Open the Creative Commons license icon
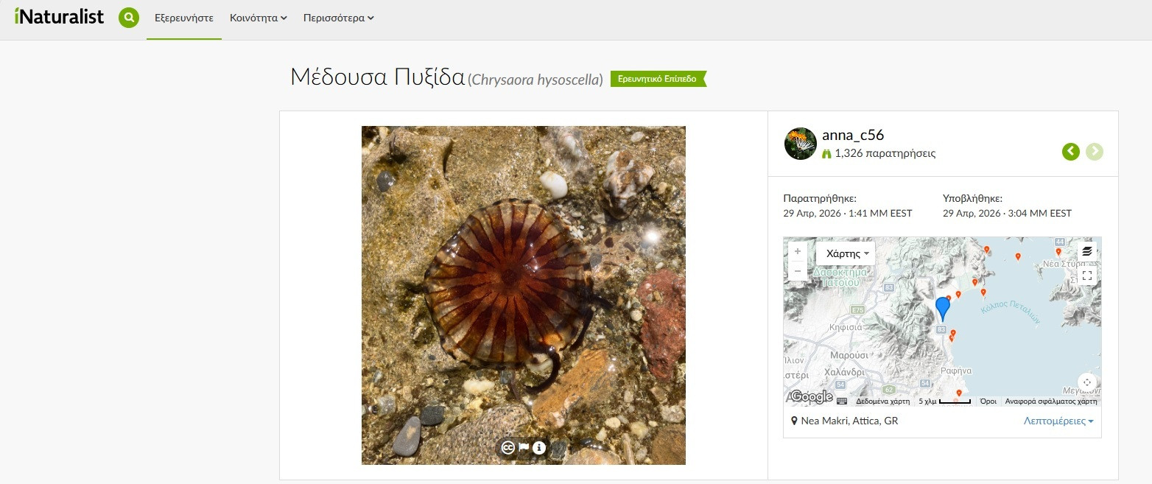The width and height of the screenshot is (1152, 484). (x=507, y=447)
